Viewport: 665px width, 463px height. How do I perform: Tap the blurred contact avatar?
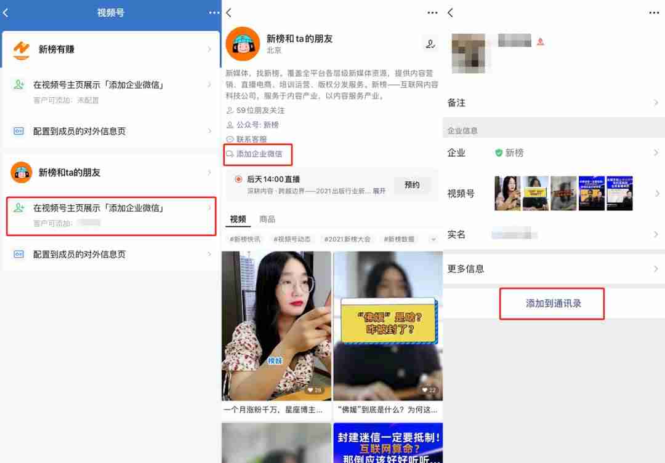(468, 53)
